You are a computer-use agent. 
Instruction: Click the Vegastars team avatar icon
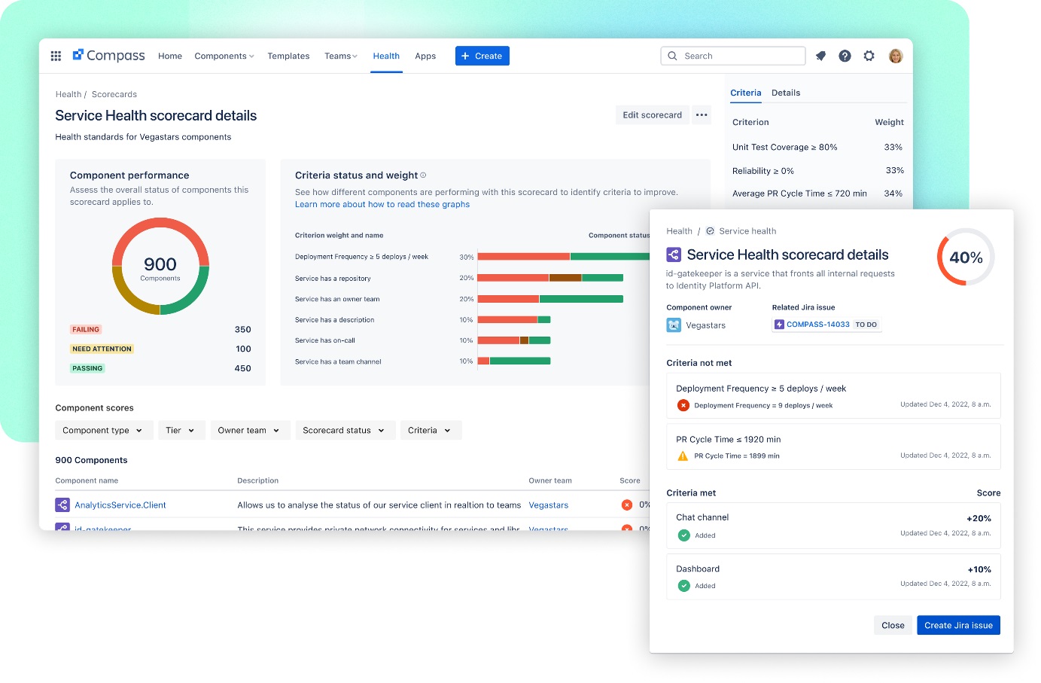(674, 325)
